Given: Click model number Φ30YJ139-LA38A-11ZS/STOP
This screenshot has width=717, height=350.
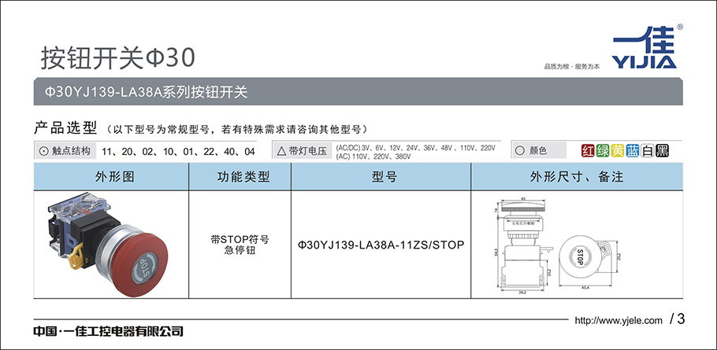Looking at the screenshot, I should tap(381, 245).
